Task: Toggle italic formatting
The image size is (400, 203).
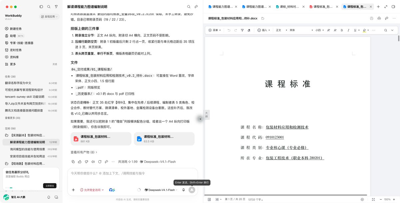Action: pyautogui.click(x=348, y=30)
